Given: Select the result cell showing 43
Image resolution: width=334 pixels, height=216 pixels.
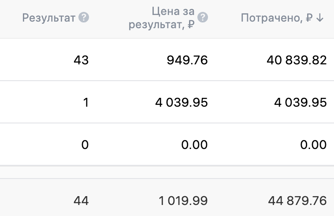Looking at the screenshot, I should (81, 60).
